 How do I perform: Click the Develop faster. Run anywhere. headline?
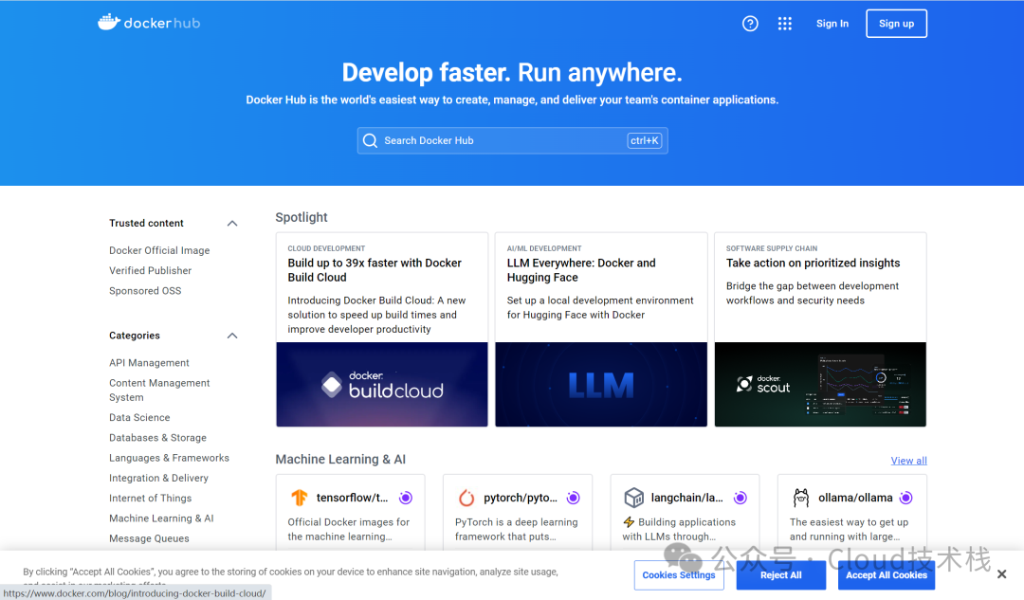tap(512, 72)
